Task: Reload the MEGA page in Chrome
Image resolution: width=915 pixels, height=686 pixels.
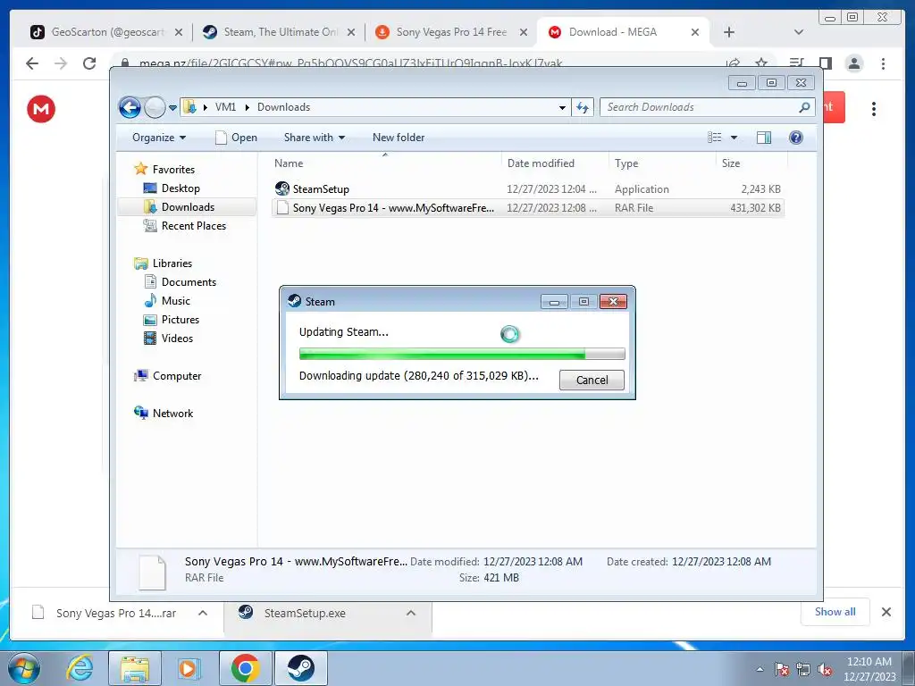Action: point(89,63)
